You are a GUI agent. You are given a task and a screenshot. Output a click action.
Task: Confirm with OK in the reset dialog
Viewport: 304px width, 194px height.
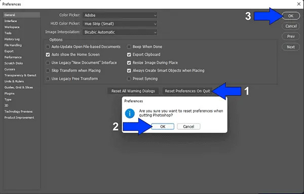pyautogui.click(x=163, y=127)
